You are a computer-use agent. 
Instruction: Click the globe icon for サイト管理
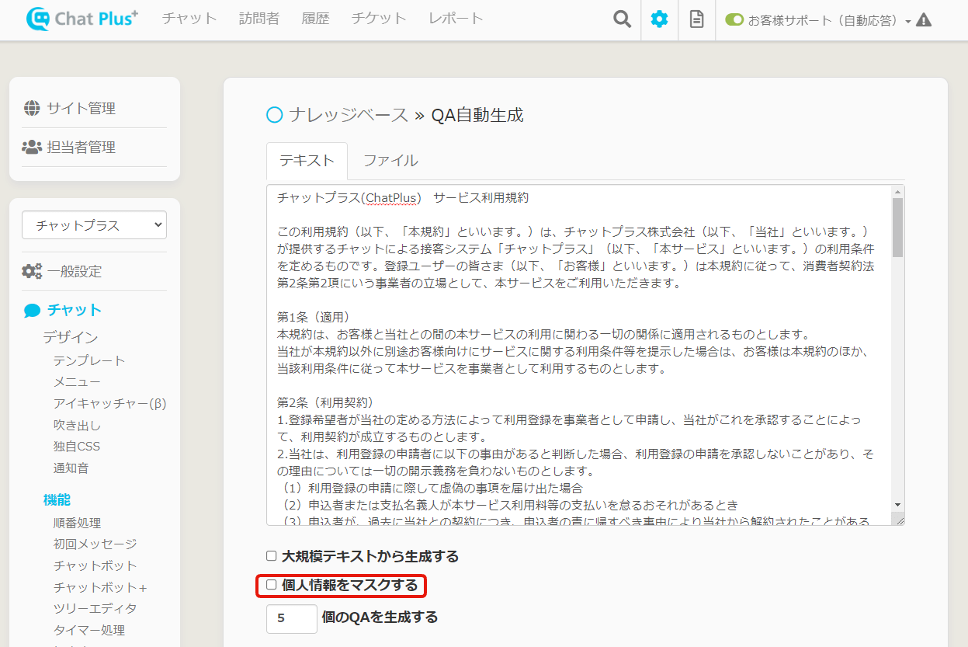[32, 108]
